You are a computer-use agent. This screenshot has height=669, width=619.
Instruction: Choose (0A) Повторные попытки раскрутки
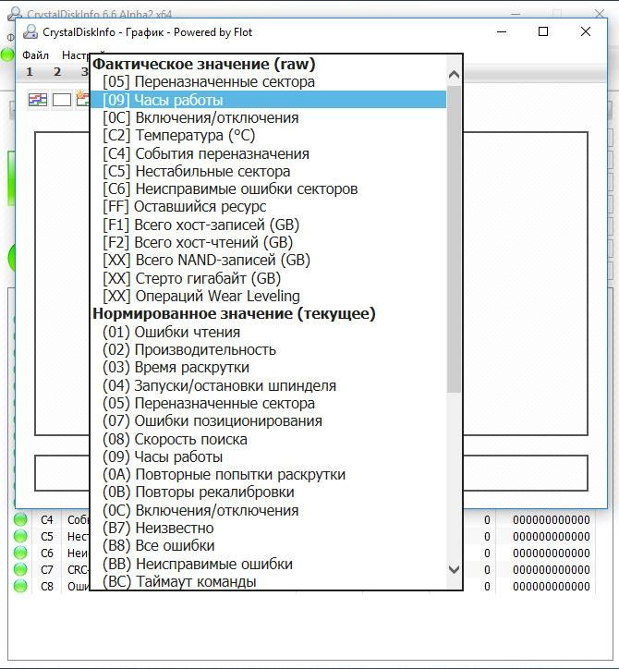[268, 474]
